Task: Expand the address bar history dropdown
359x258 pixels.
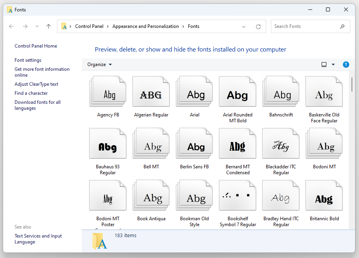Action: 244,27
